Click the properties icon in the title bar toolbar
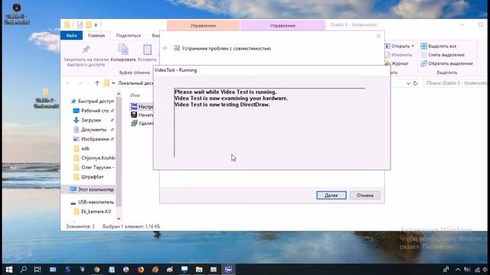Viewport: 490px width, 275px height. [80, 24]
